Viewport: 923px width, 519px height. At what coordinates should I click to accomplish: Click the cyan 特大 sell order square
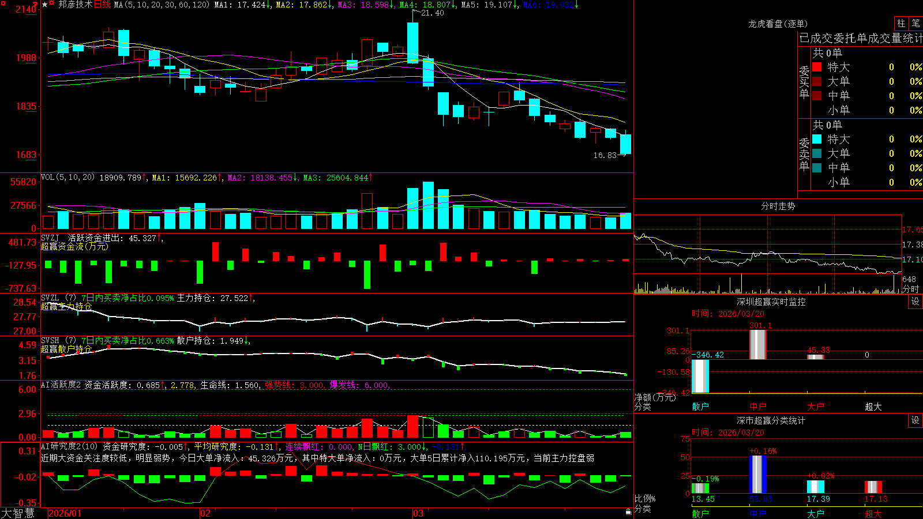[x=817, y=139]
